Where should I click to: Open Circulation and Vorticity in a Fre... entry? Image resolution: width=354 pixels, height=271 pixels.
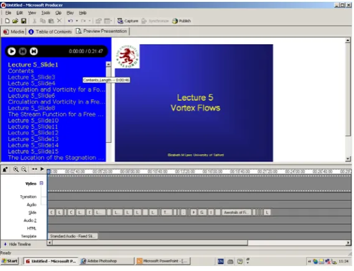tap(57, 102)
